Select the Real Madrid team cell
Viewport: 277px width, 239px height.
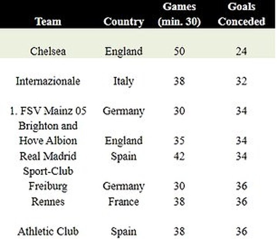(x=48, y=156)
